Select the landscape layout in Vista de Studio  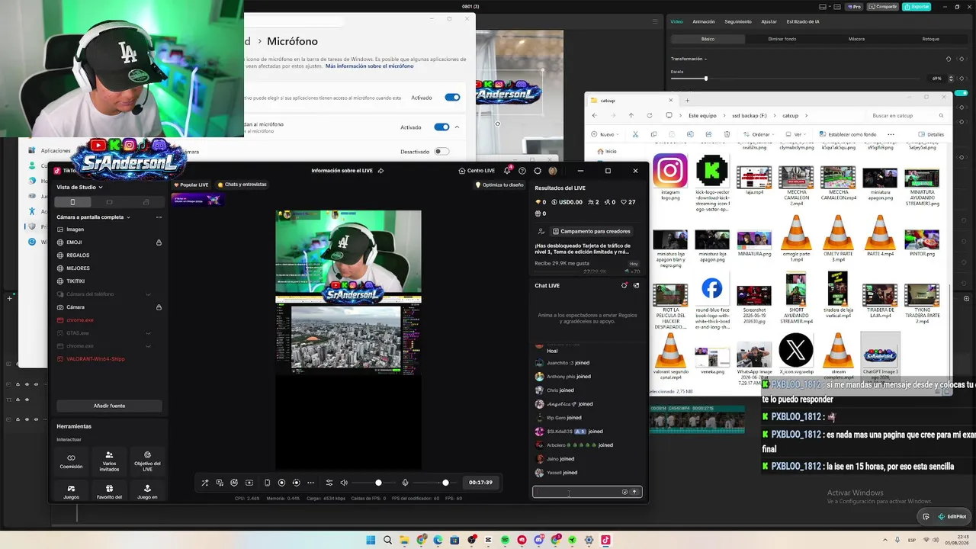coord(109,202)
